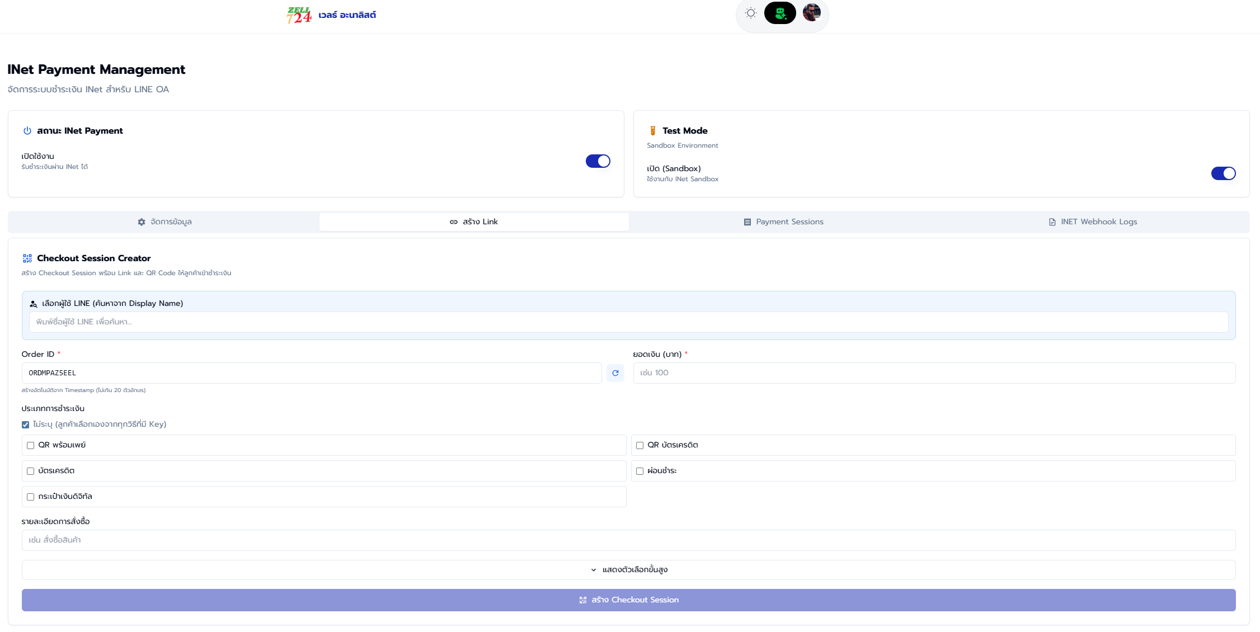Click the เวลร์ อะนาลิสต์ brand name link
This screenshot has height=632, width=1260.
347,15
